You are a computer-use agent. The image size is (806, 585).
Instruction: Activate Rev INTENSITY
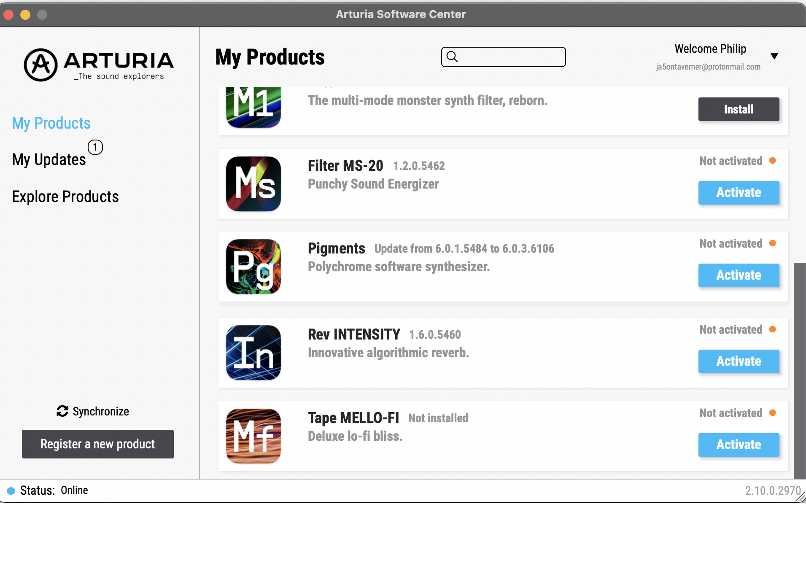tap(739, 361)
